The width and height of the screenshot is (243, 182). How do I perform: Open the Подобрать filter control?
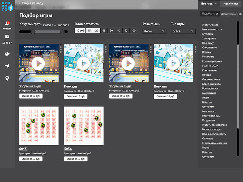point(210,14)
